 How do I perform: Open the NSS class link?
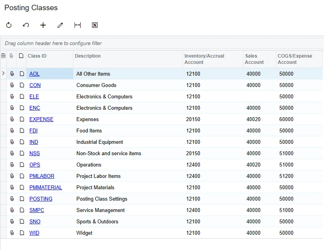[x=34, y=153]
